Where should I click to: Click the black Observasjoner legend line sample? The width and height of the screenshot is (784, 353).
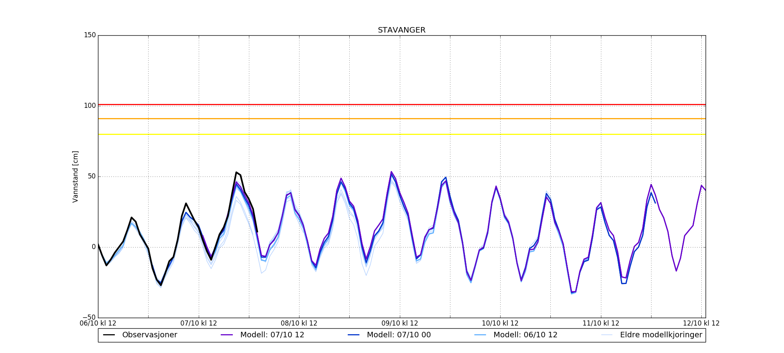(x=109, y=335)
